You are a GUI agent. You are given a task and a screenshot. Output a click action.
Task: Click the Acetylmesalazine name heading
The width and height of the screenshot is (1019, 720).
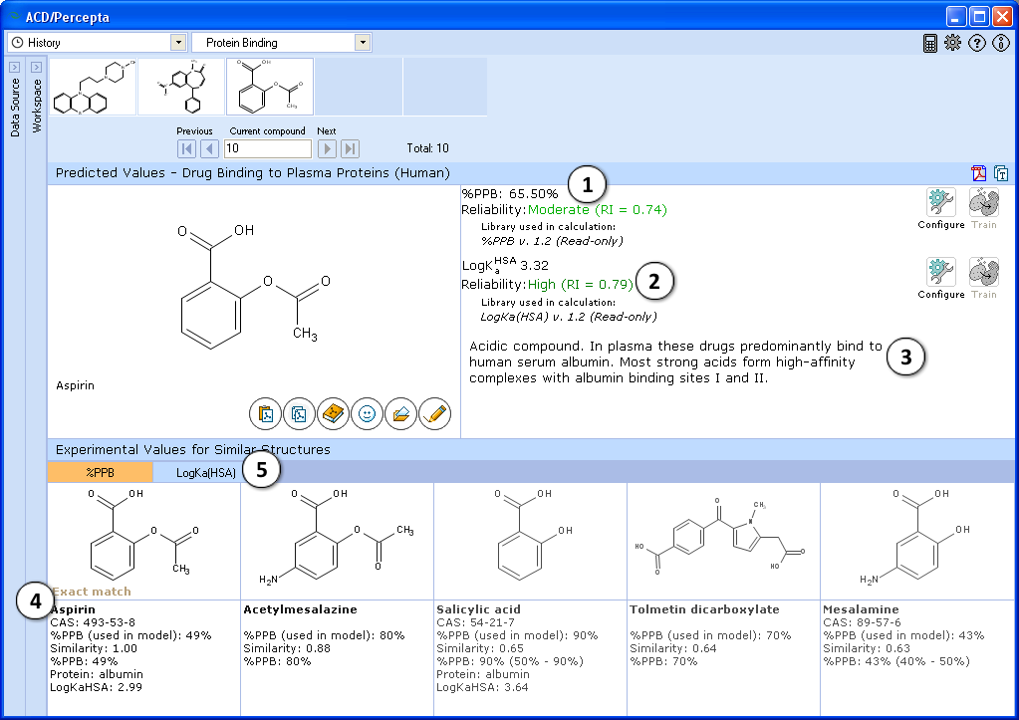pos(300,609)
